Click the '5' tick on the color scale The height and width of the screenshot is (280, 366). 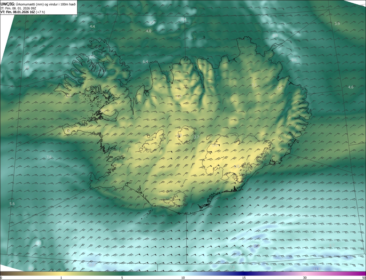[x=122, y=278]
